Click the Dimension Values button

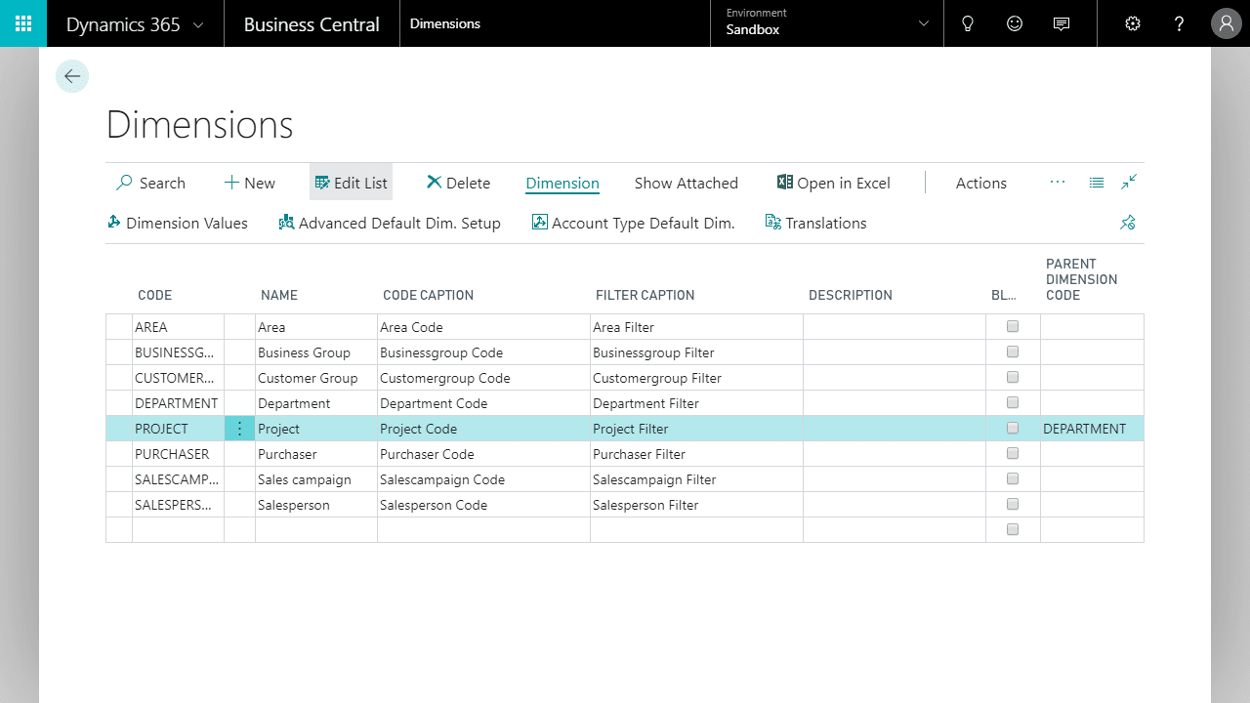178,224
